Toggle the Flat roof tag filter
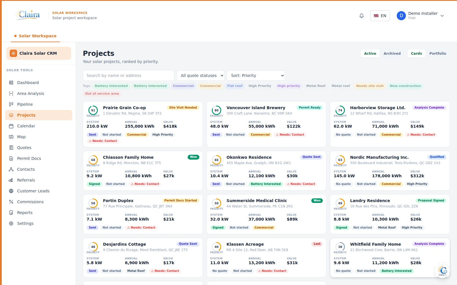This screenshot has width=457, height=285. tap(235, 86)
